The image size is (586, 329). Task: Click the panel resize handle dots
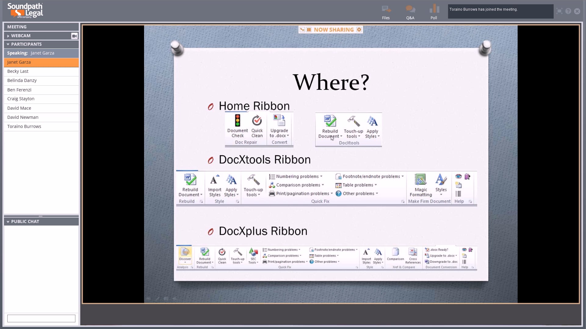click(41, 216)
